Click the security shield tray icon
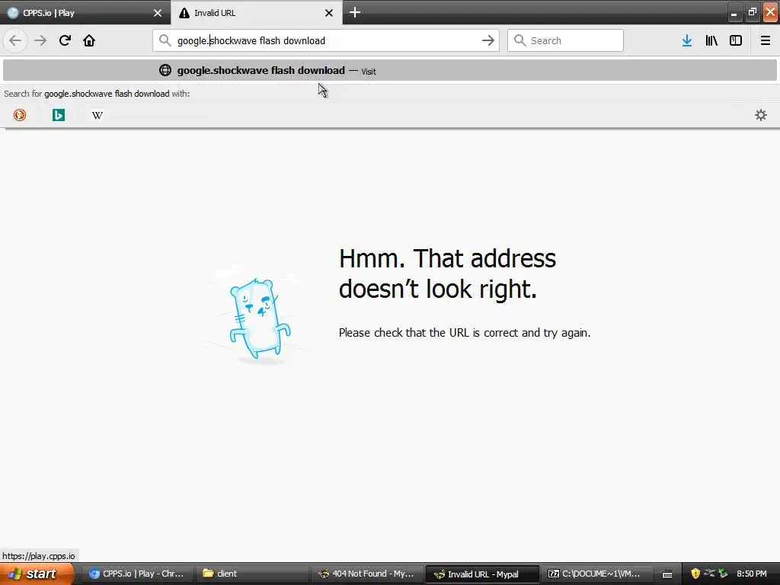 695,574
